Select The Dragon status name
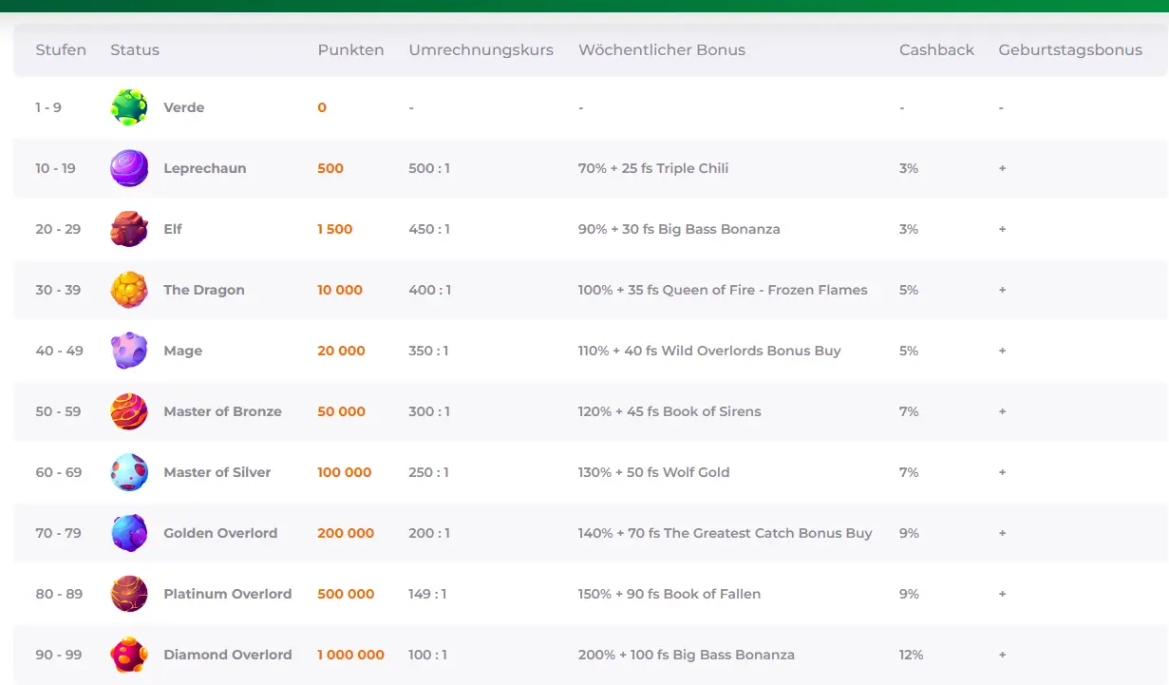Image resolution: width=1169 pixels, height=685 pixels. [x=204, y=290]
